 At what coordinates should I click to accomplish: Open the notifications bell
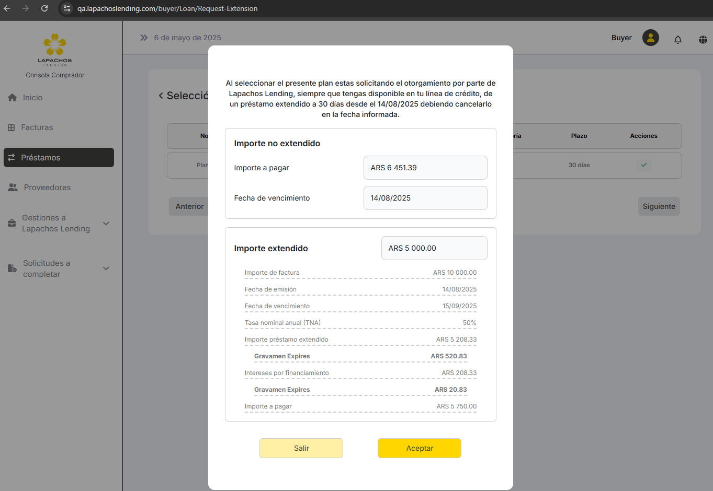[677, 39]
